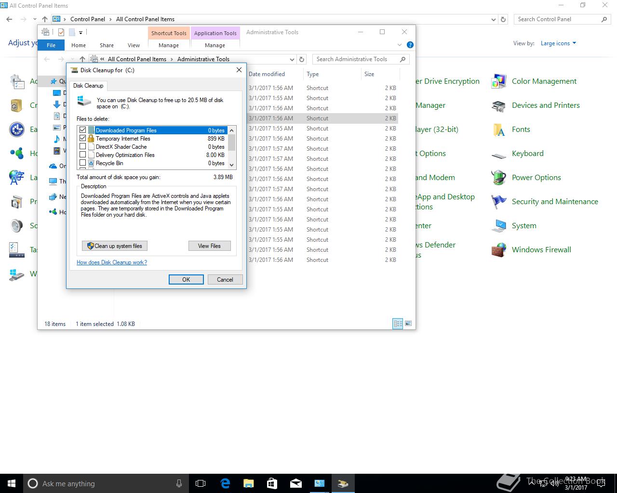Open Microsoft Edge from taskbar
This screenshot has height=493, width=617.
pyautogui.click(x=225, y=483)
